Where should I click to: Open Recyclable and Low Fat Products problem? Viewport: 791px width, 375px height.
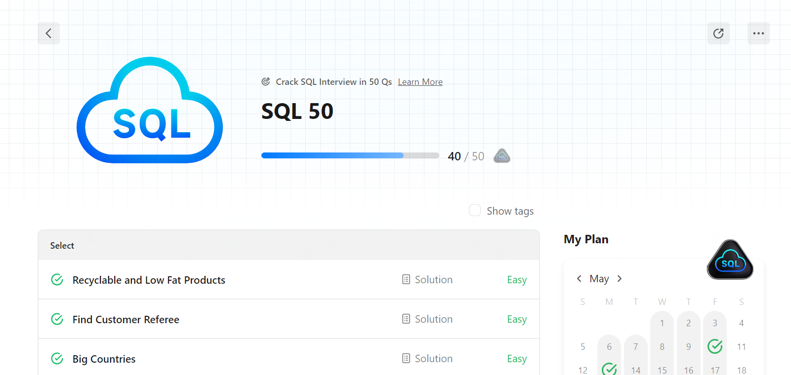tap(149, 280)
